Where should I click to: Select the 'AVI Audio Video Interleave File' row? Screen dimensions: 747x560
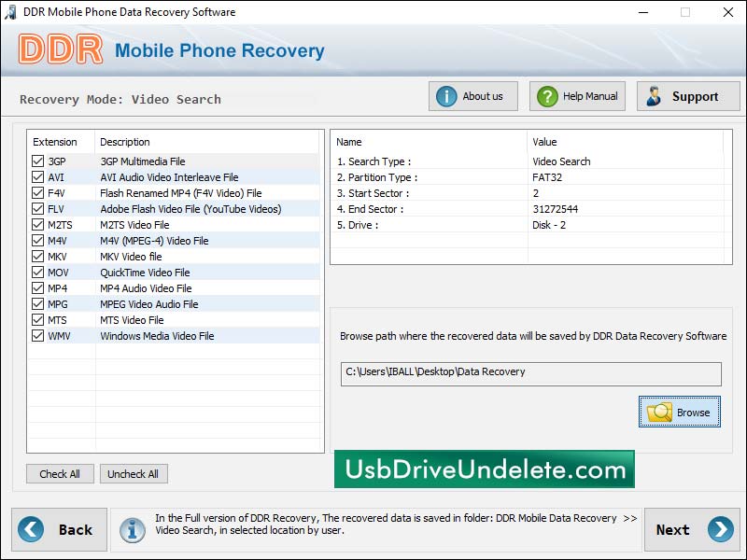[x=169, y=177]
